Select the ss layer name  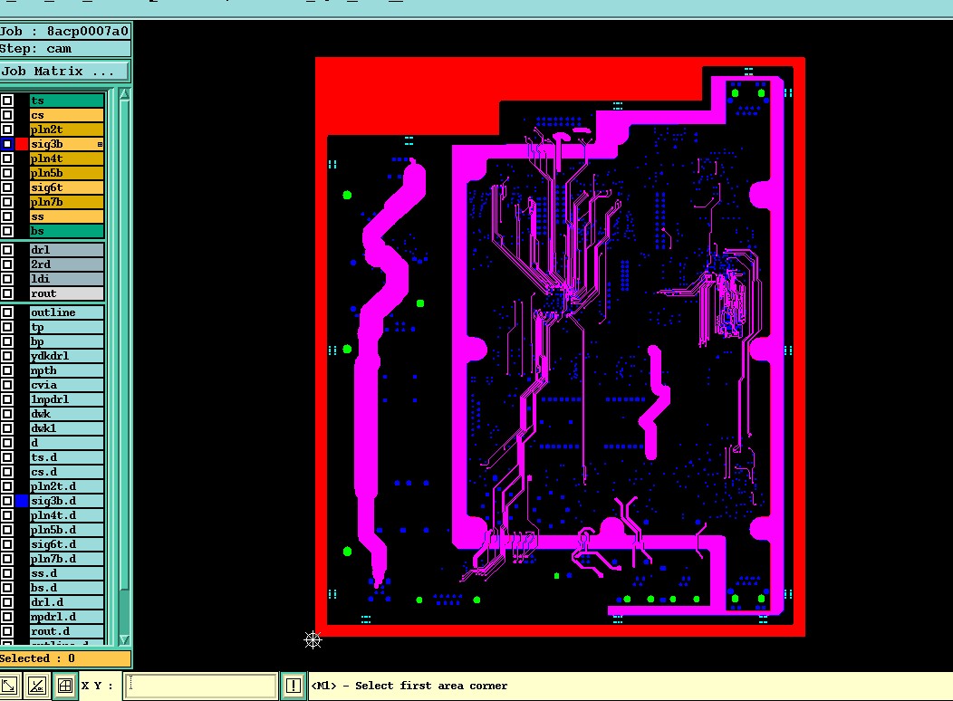67,216
